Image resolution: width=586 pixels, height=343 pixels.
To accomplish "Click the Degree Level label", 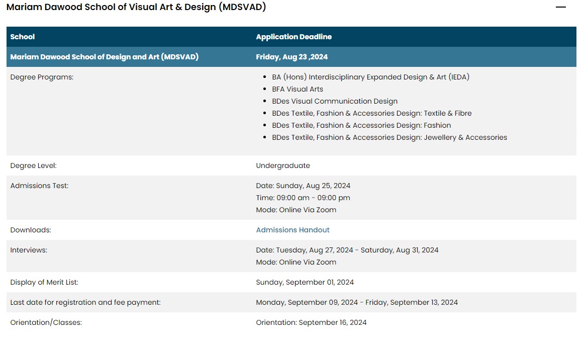I will click(33, 165).
